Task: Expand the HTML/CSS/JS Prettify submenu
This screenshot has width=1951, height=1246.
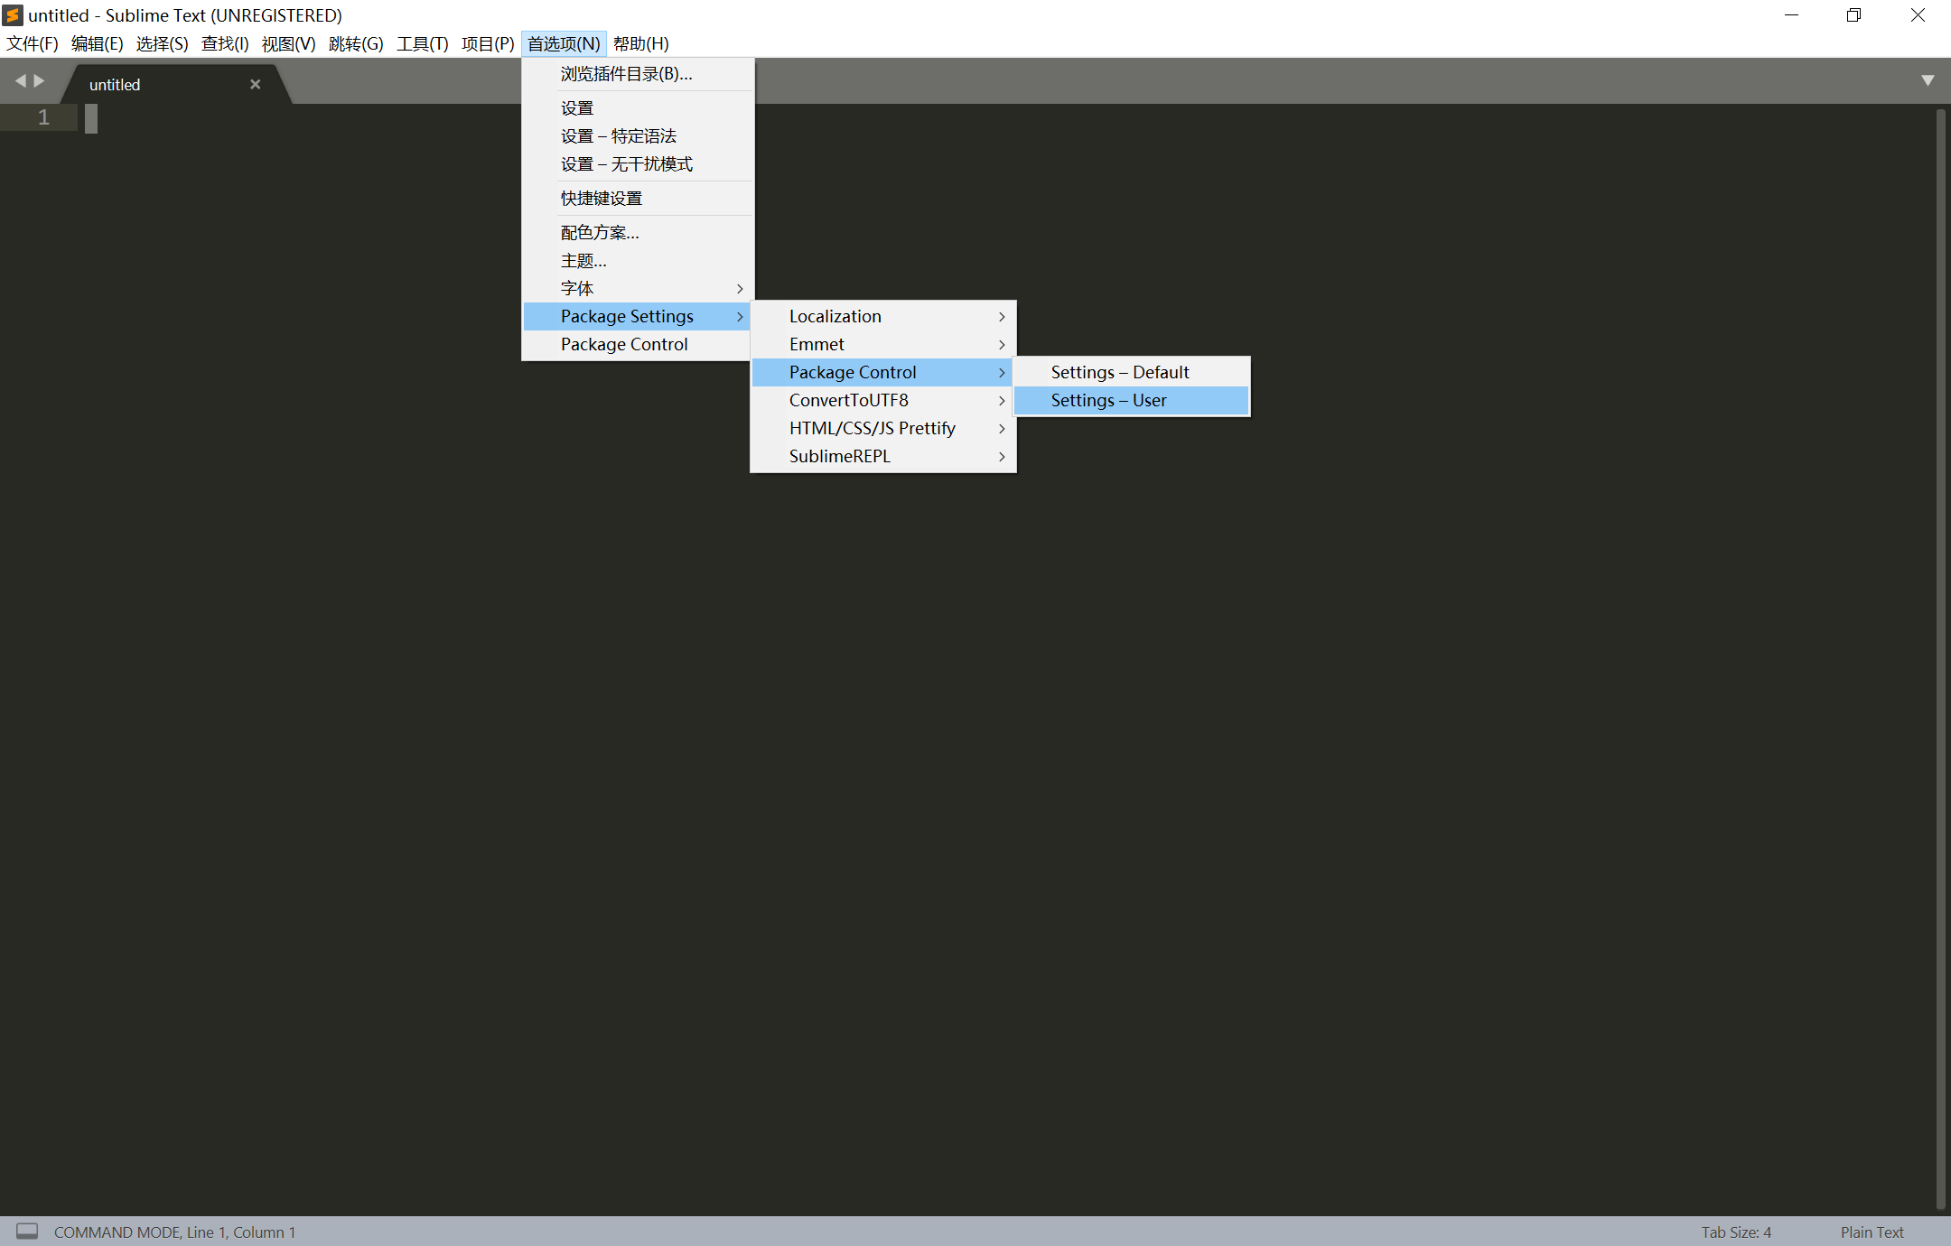Action: click(x=883, y=429)
